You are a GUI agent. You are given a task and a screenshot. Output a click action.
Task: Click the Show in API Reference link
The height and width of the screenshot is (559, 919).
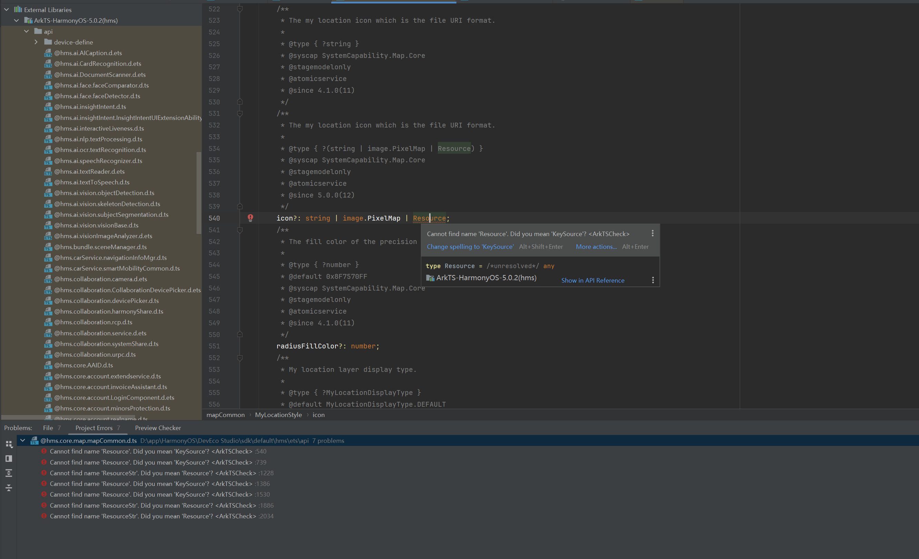[x=593, y=281]
